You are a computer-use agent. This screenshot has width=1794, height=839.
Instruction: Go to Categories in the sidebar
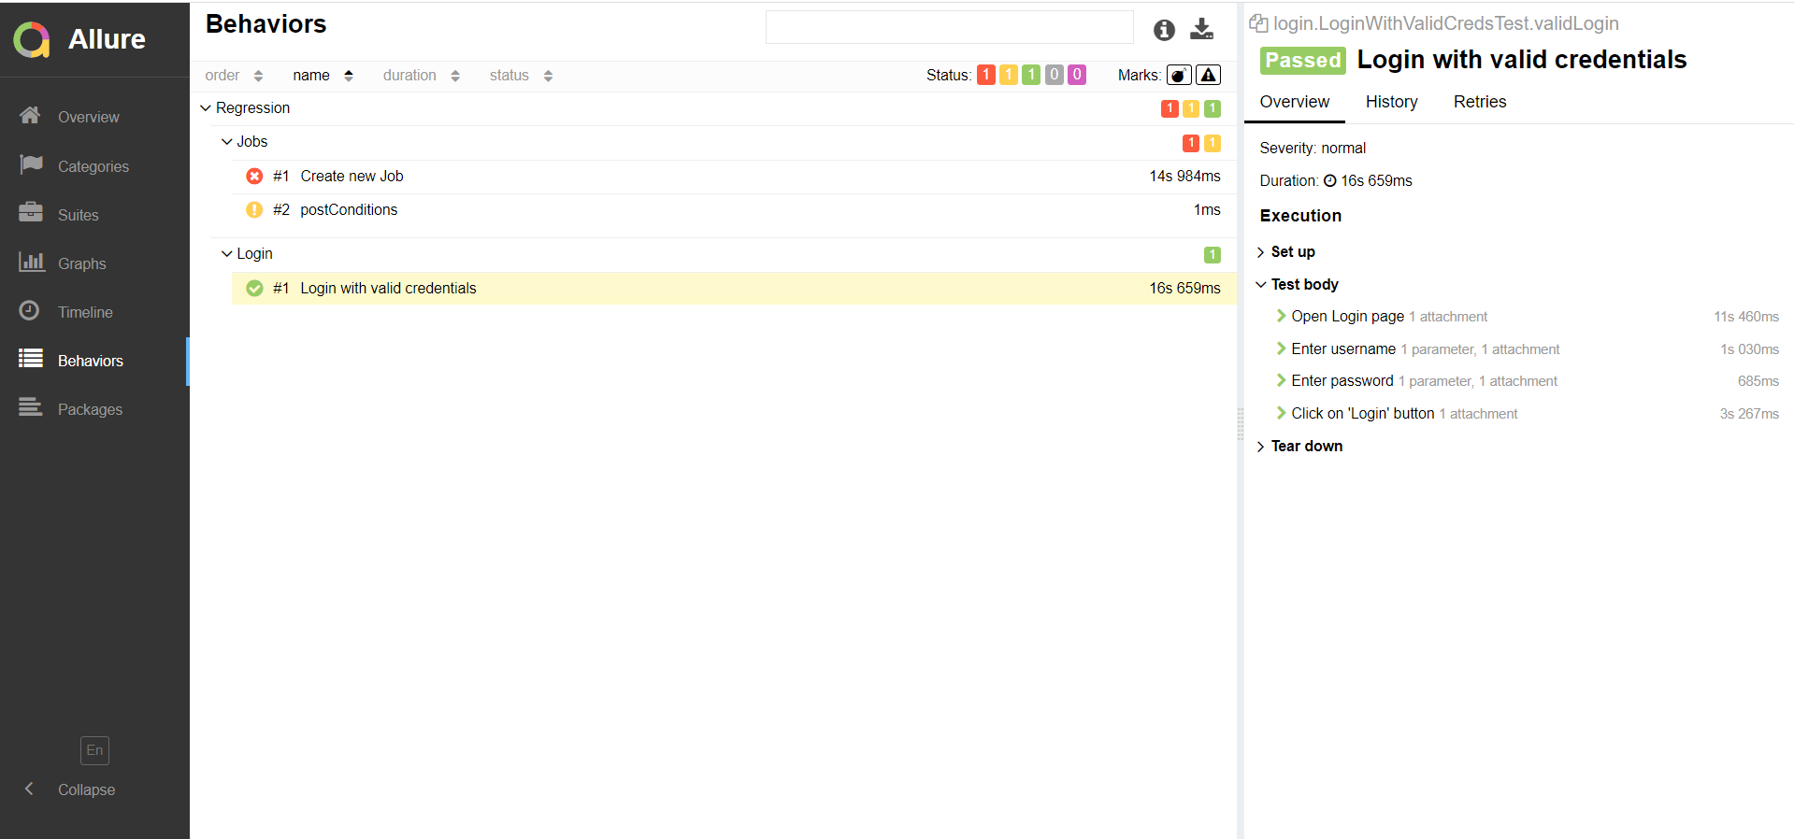(94, 166)
